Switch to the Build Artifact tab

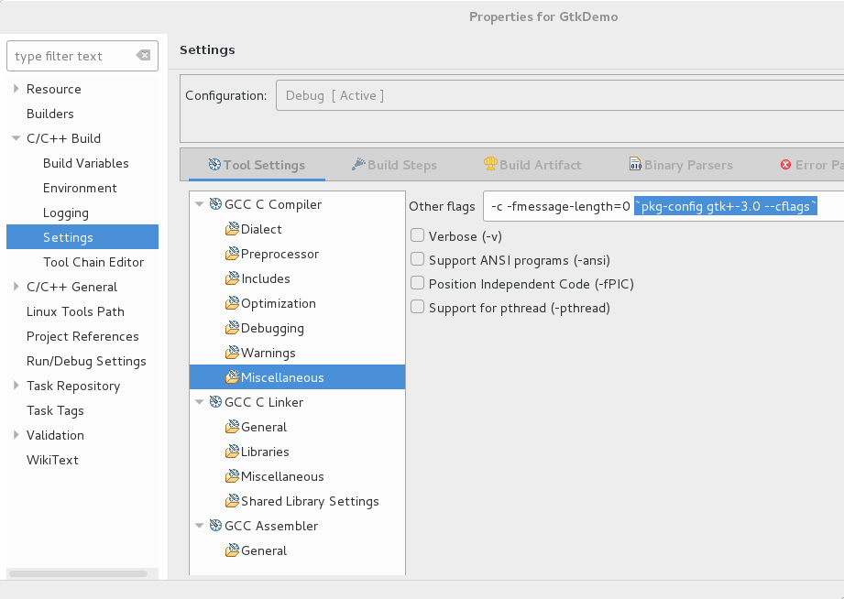tap(532, 165)
